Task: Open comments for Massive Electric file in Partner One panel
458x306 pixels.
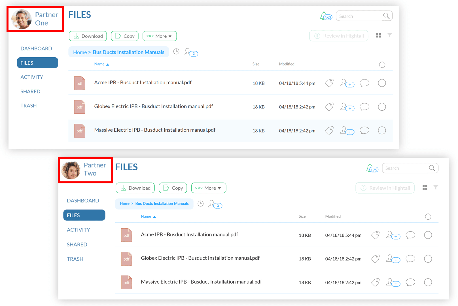Action: click(364, 131)
